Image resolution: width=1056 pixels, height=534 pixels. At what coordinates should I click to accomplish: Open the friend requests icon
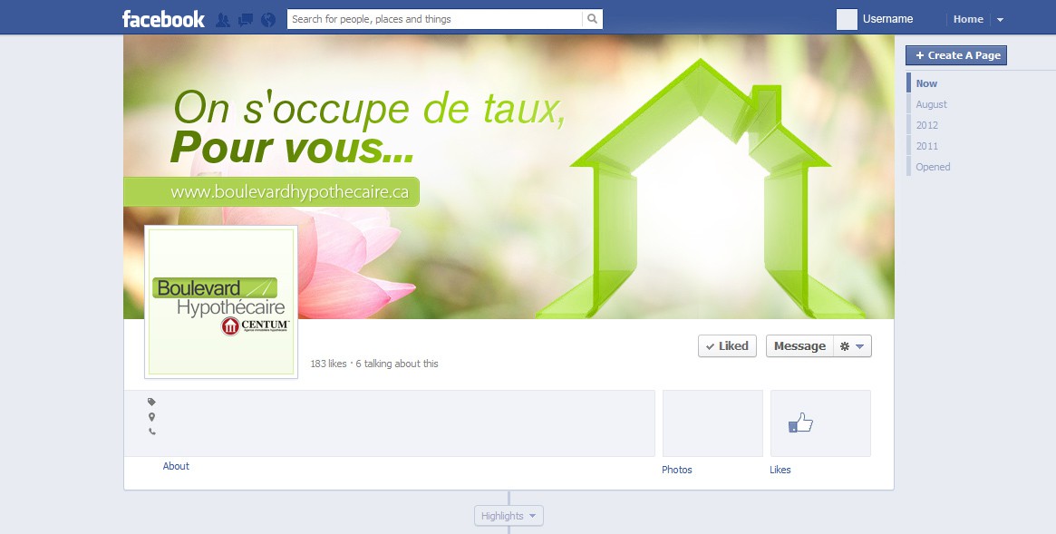(223, 20)
